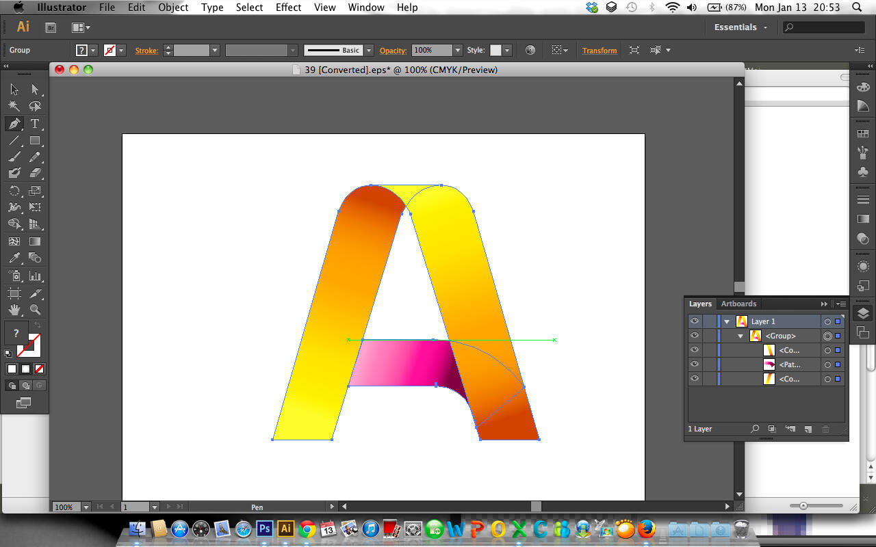The height and width of the screenshot is (547, 876).
Task: Select the Gradient tool
Action: pyautogui.click(x=35, y=241)
